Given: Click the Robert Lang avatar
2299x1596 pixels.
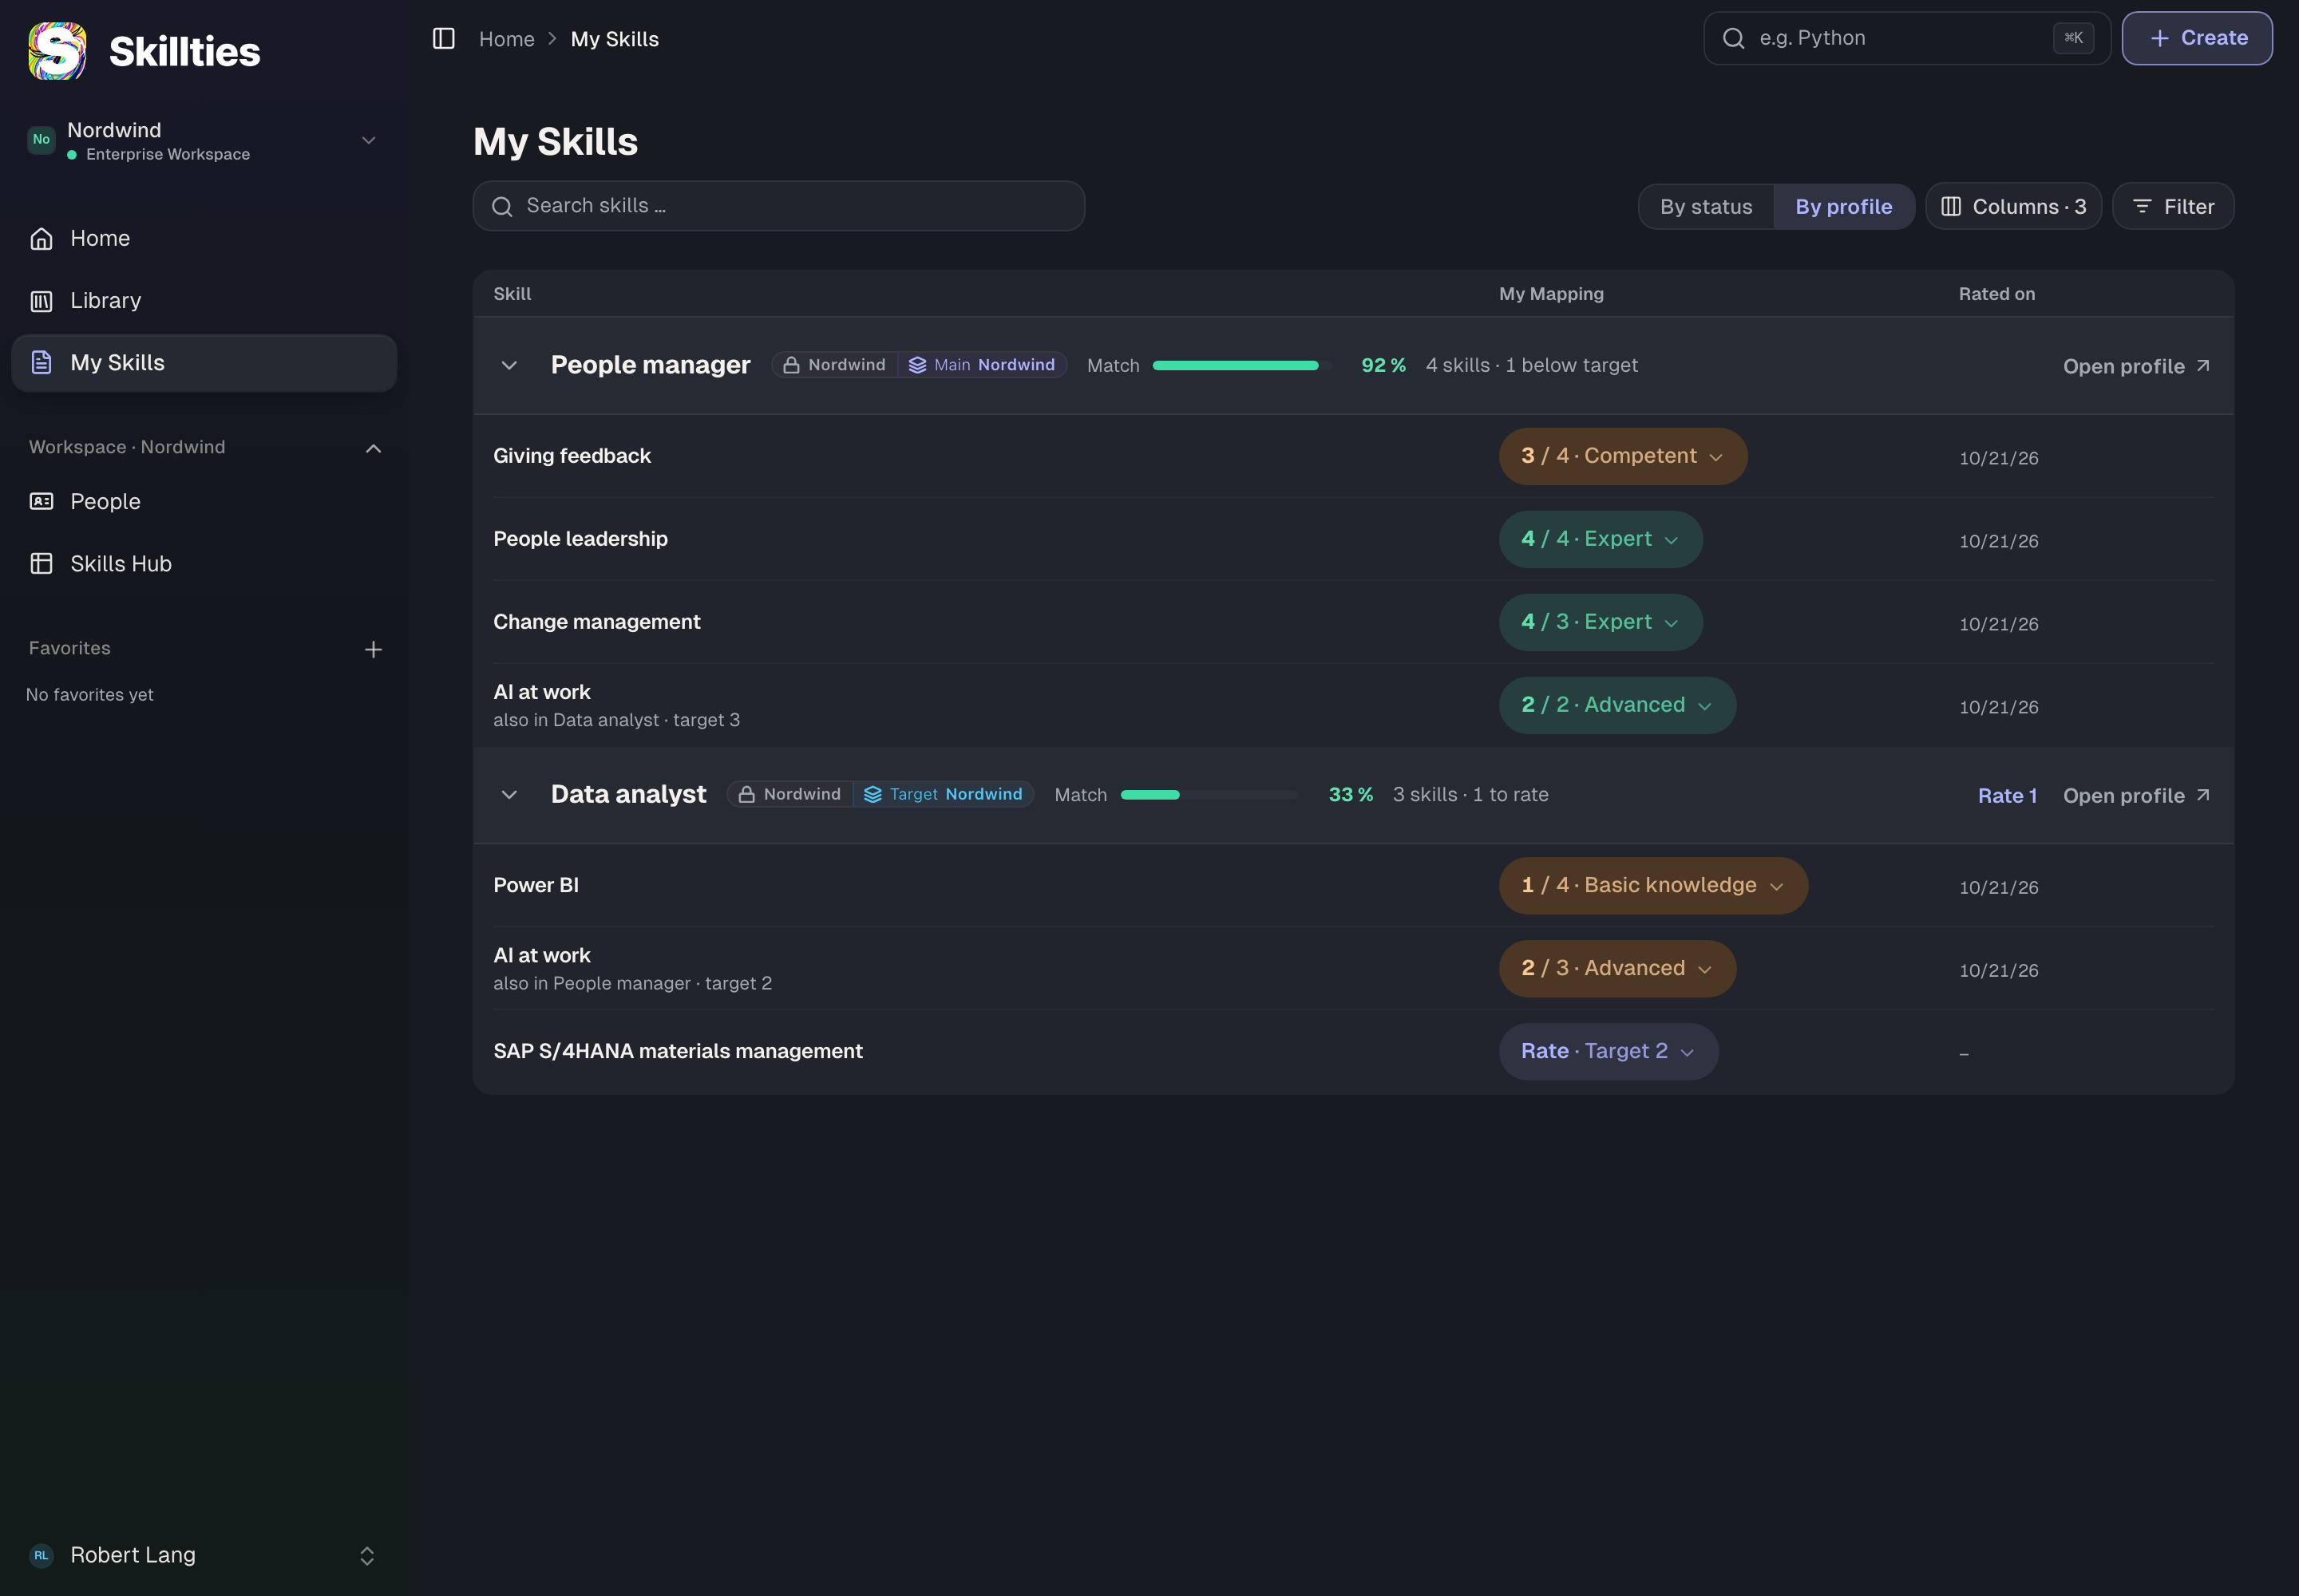Looking at the screenshot, I should [41, 1555].
